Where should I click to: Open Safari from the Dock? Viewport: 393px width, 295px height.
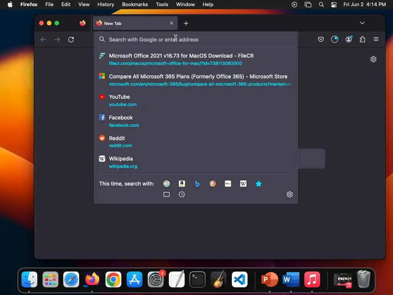[71, 279]
